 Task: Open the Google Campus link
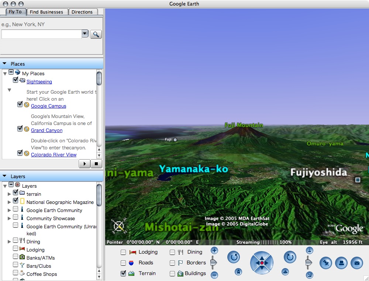[48, 106]
